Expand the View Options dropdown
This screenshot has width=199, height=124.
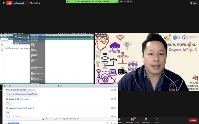coord(126,2)
